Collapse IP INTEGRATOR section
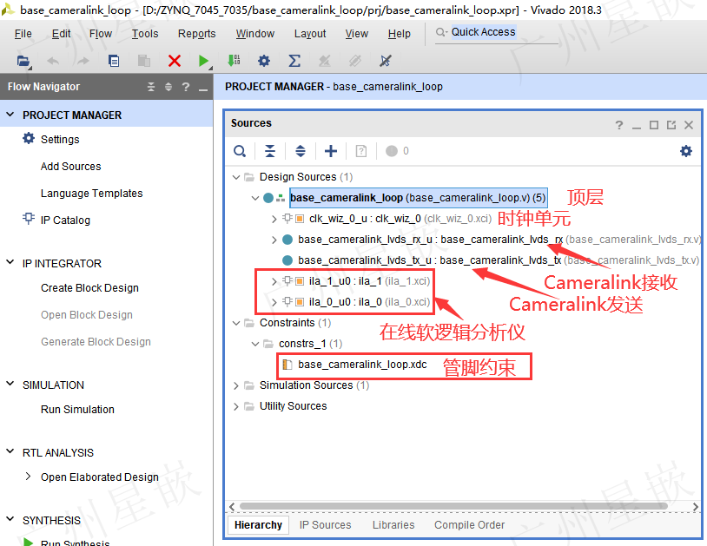The image size is (707, 546). [10, 262]
